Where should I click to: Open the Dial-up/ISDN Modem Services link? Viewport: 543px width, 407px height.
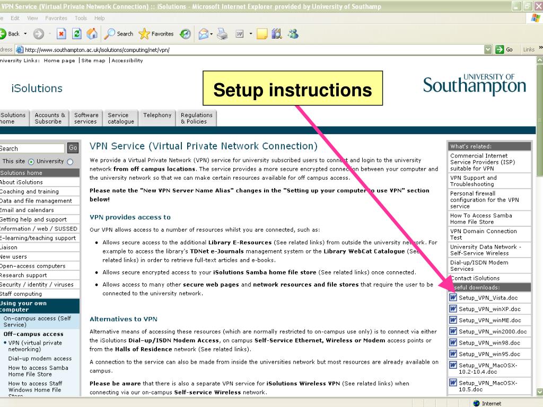(479, 266)
